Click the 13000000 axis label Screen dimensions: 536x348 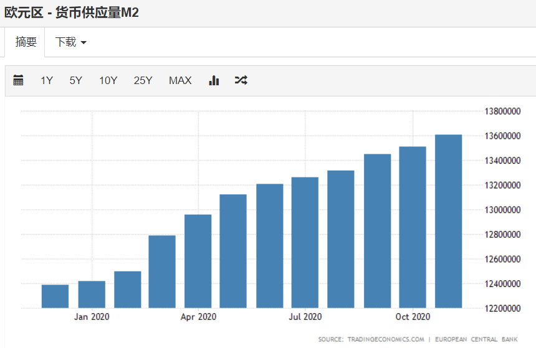tap(502, 210)
